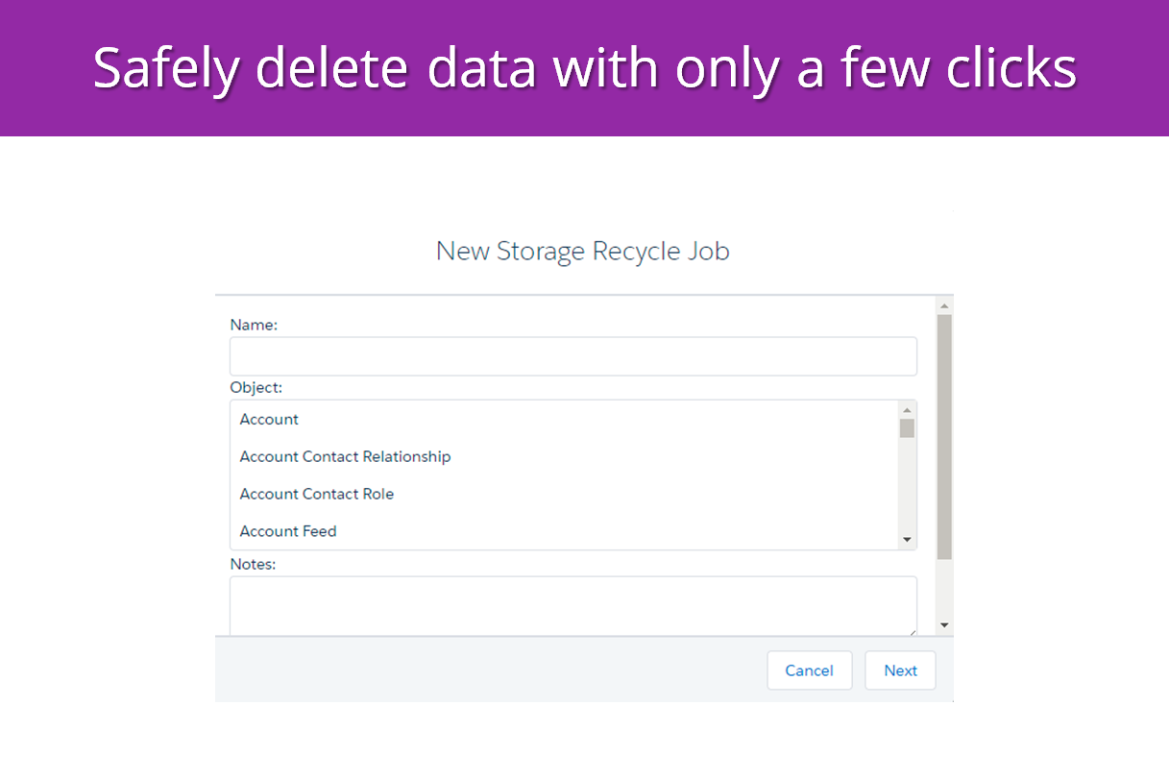Click the Notes: field label
Screen dimensions: 1169x779
pos(253,564)
